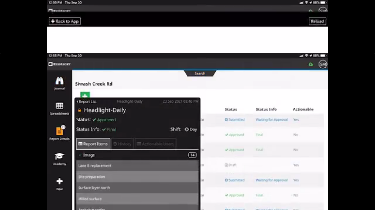Click the Reload button
Viewport: 375px width, 210px height.
tap(317, 21)
